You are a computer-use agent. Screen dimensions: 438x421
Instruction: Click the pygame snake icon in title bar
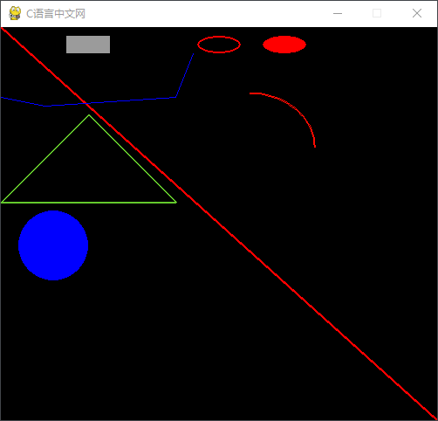pyautogui.click(x=15, y=13)
